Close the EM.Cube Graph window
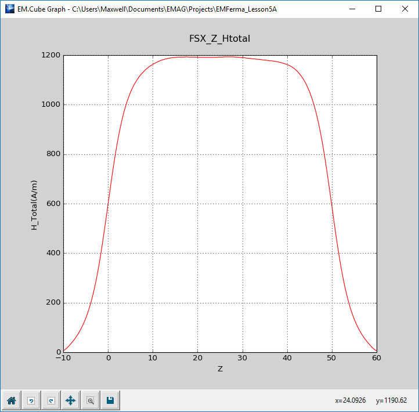The image size is (419, 412). click(405, 9)
